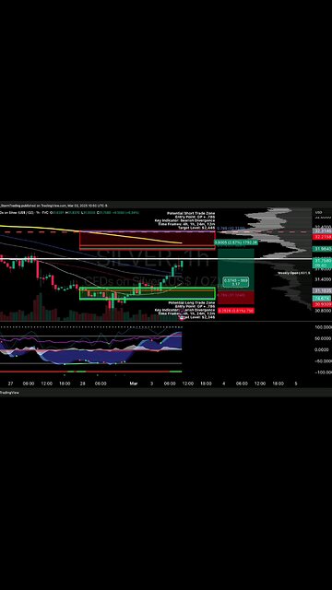332x590 pixels.
Task: Click the 31.1025 price scale label
Action: (x=322, y=291)
